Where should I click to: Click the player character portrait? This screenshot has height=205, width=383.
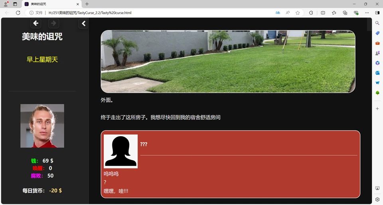[x=42, y=126]
